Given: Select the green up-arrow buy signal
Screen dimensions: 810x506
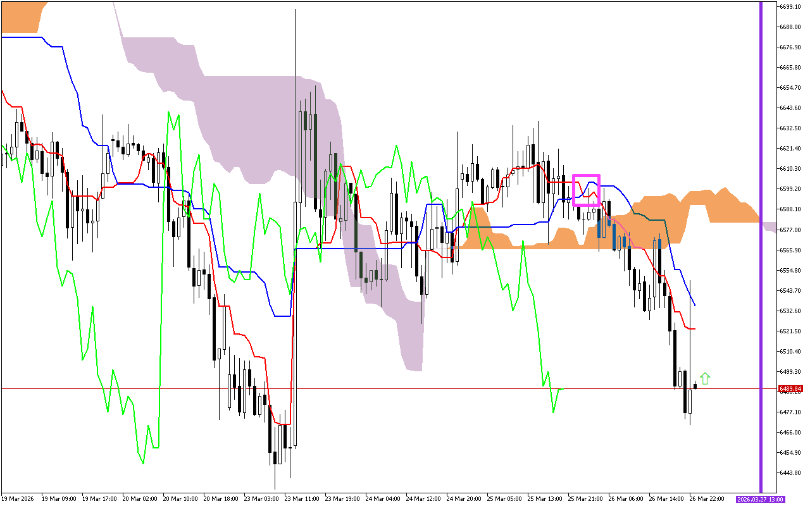Looking at the screenshot, I should click(x=706, y=378).
